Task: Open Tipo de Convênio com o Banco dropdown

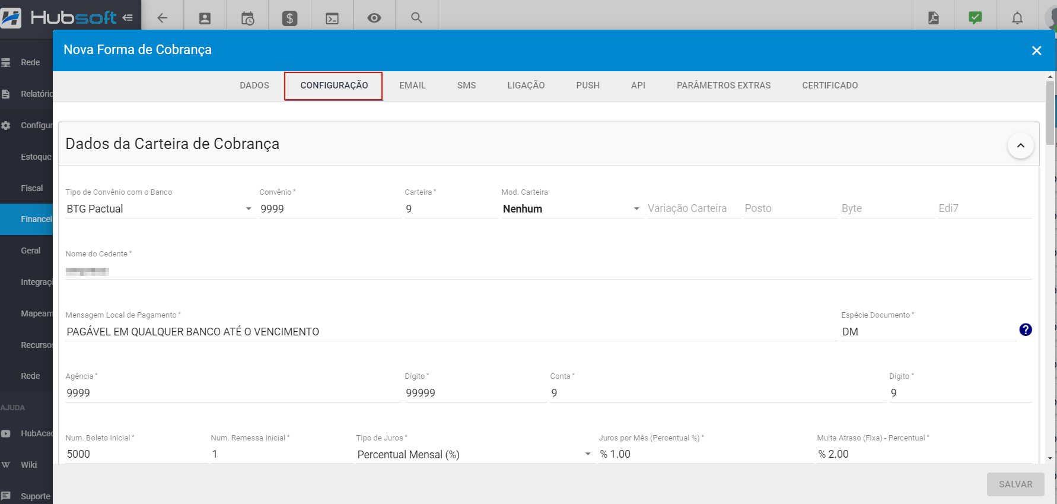Action: pos(160,209)
